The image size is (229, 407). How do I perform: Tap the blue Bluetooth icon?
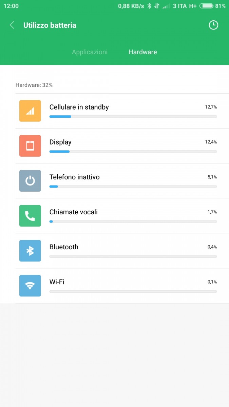(x=30, y=251)
